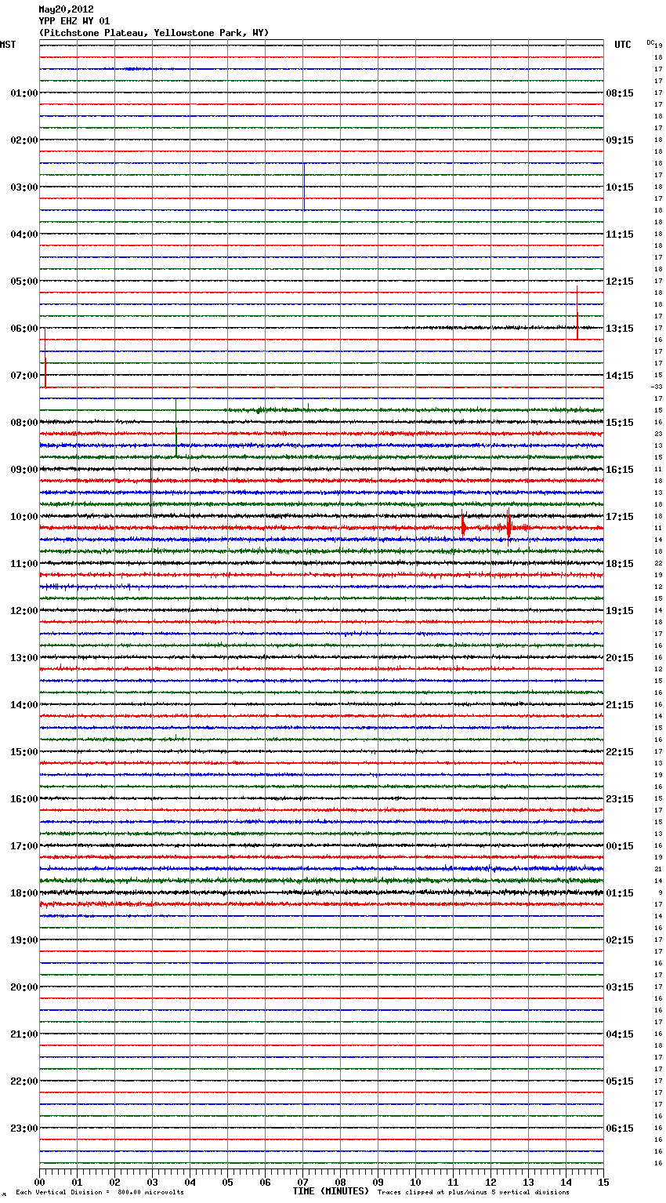Click the 09:15 UTC time label

point(620,140)
